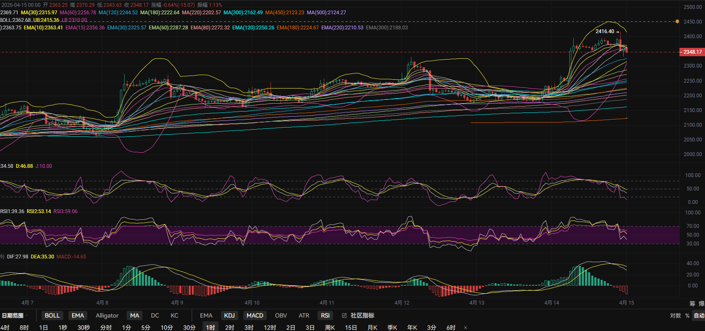Click the × icon after 6时 timeframe
Image resolution: width=705 pixels, height=331 pixels.
[466, 328]
